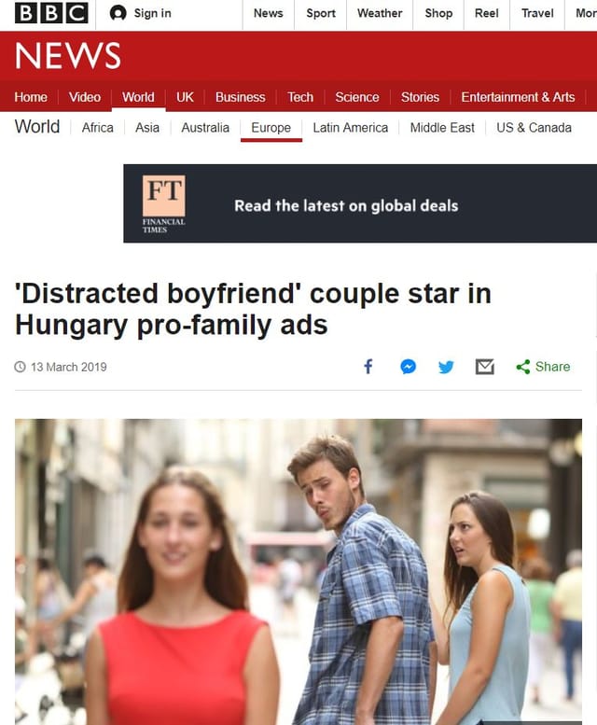Share article via Messenger icon

click(x=408, y=367)
